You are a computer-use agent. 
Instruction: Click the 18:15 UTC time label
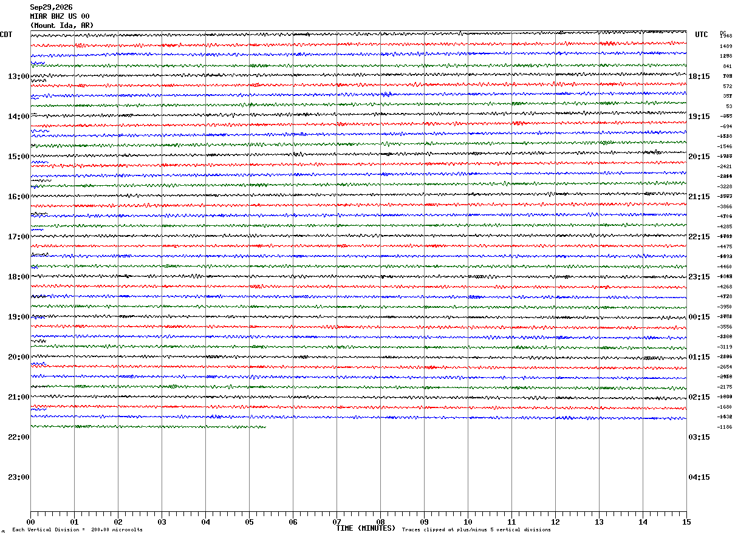point(699,77)
